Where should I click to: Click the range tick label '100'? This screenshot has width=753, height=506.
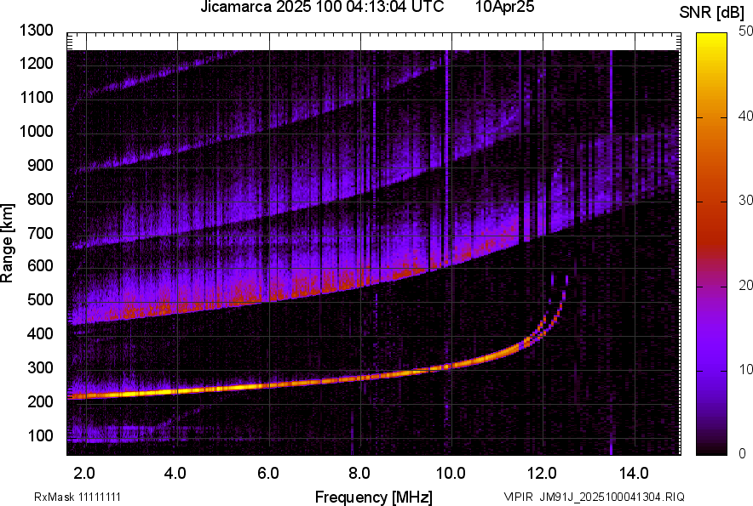[x=40, y=435]
